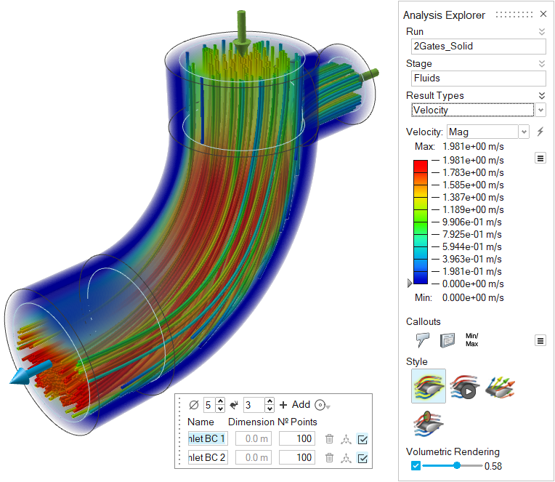Click the animated flow playback style icon
Viewport: 555px width, 482px height.
pos(463,386)
